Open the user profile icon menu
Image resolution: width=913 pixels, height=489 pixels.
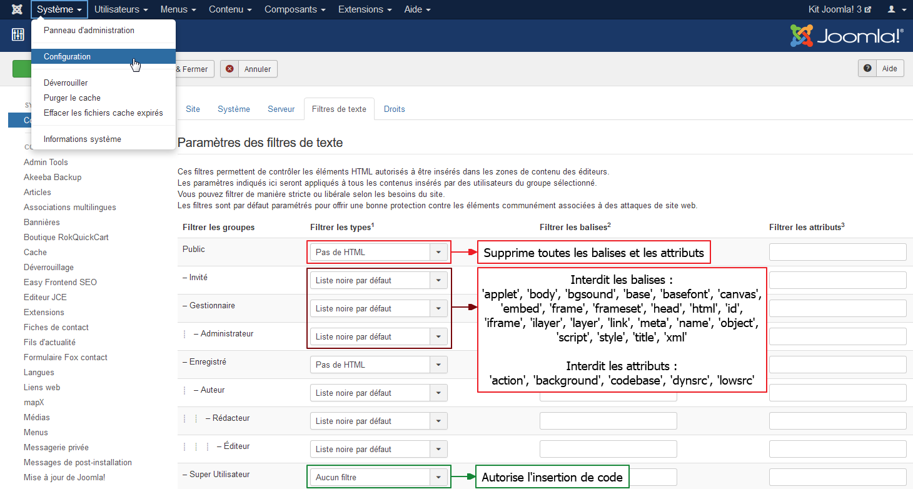[x=895, y=9]
